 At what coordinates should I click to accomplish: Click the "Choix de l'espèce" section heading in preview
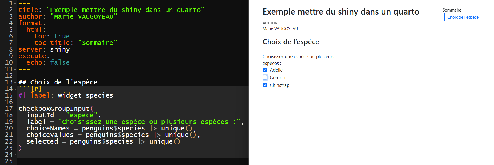point(291,42)
